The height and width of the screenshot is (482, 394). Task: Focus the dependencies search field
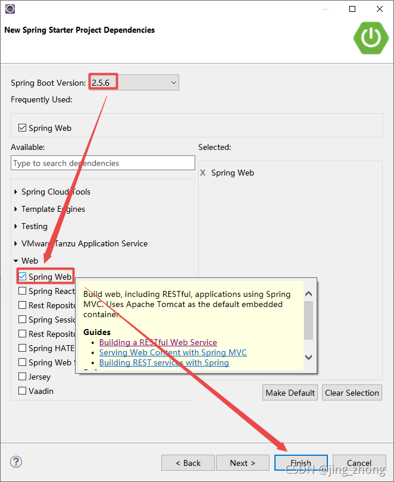point(103,163)
